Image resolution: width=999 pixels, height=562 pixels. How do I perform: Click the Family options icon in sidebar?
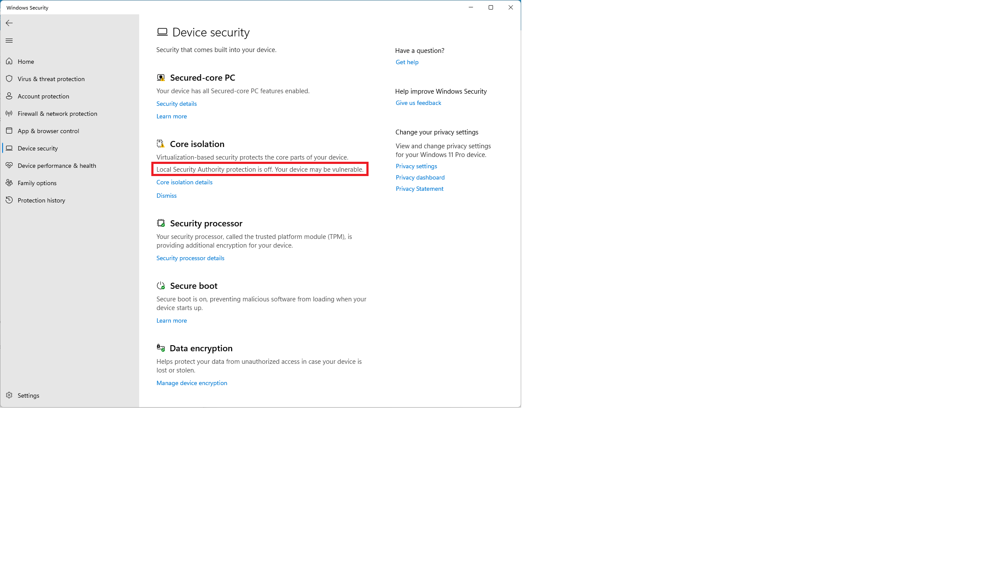[x=10, y=183]
